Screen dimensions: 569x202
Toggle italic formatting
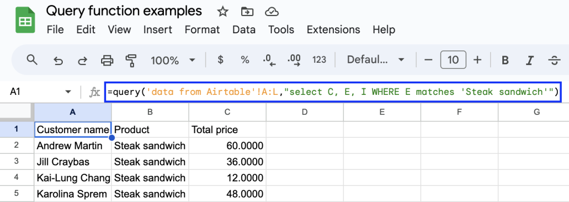point(530,60)
